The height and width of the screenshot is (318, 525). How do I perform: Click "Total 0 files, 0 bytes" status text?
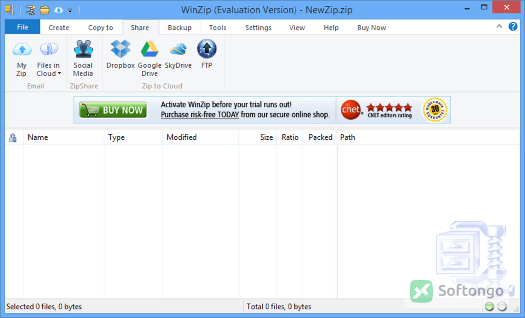pyautogui.click(x=279, y=307)
